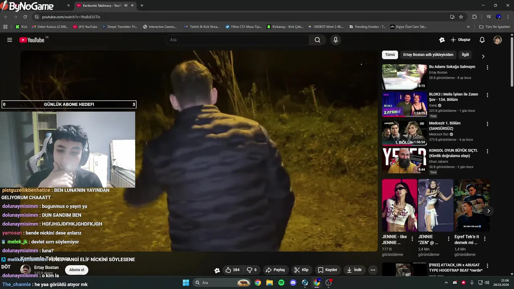Open BLOK3 Melis İşiten video thumbnail
This screenshot has width=514, height=289.
coord(404,104)
